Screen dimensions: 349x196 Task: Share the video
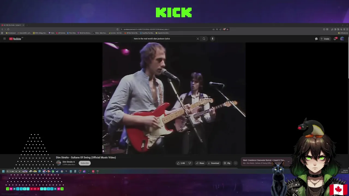200,163
